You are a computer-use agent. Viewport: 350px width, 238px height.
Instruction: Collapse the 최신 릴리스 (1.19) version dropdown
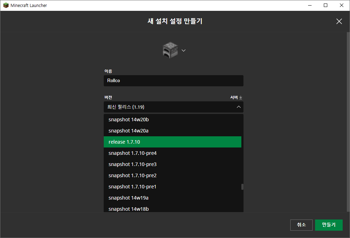click(174, 107)
